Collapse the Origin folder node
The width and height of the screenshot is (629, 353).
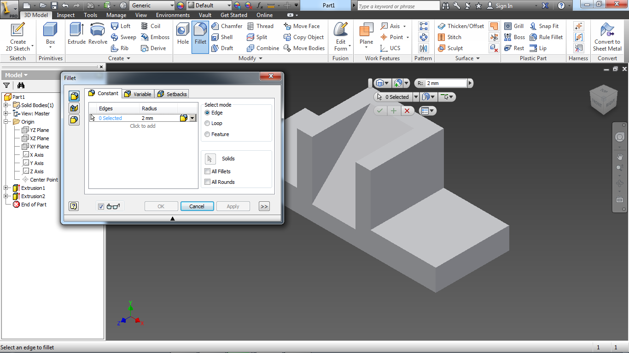6,122
